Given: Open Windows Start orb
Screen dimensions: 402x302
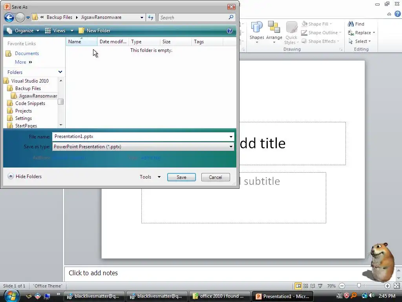Looking at the screenshot, I should pos(11,296).
